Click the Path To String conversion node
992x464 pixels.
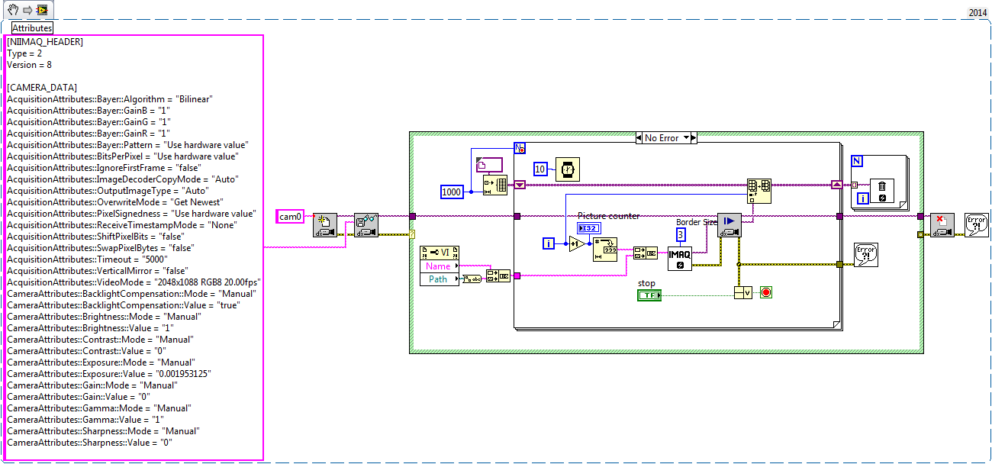pyautogui.click(x=472, y=279)
